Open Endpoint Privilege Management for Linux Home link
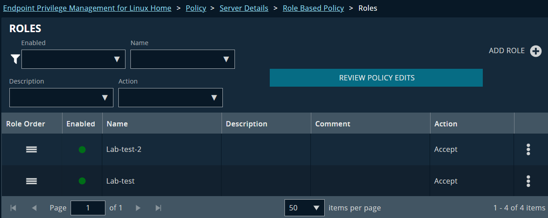The height and width of the screenshot is (218, 548). click(87, 8)
